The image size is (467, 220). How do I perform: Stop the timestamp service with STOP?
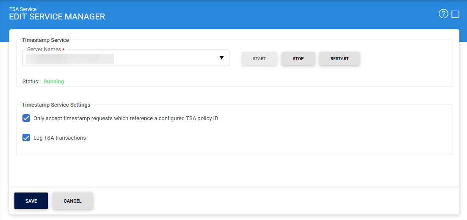[298, 59]
